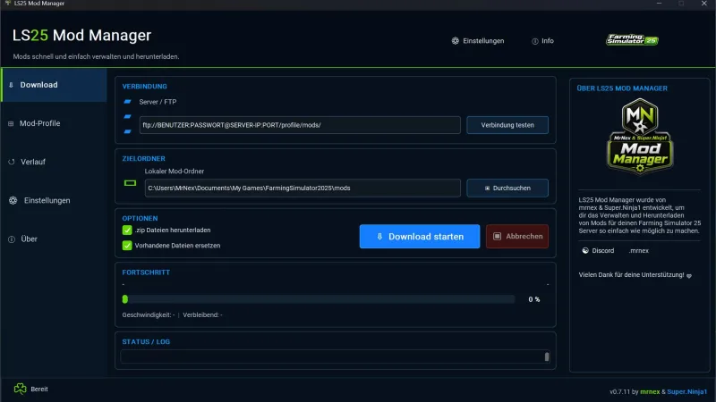Open the mrnex author link in footer
Screen dimensions: 716x402
click(650, 392)
